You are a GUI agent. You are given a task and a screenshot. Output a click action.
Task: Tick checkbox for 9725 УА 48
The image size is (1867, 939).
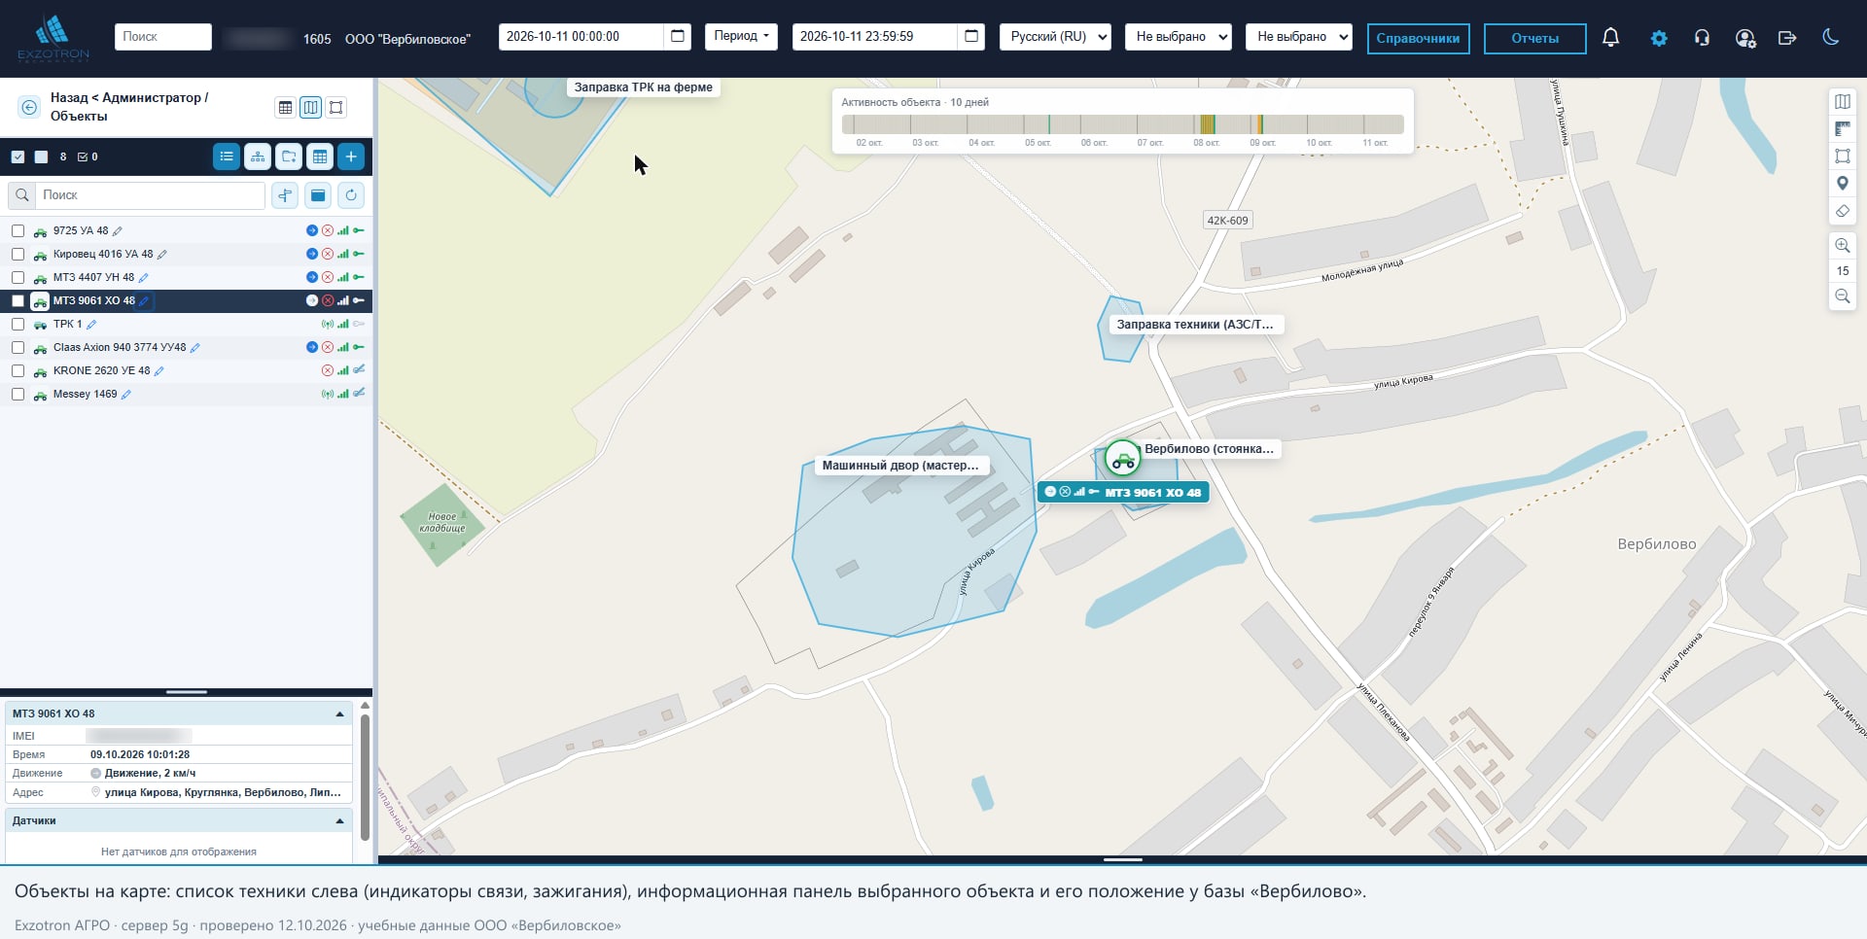point(18,230)
